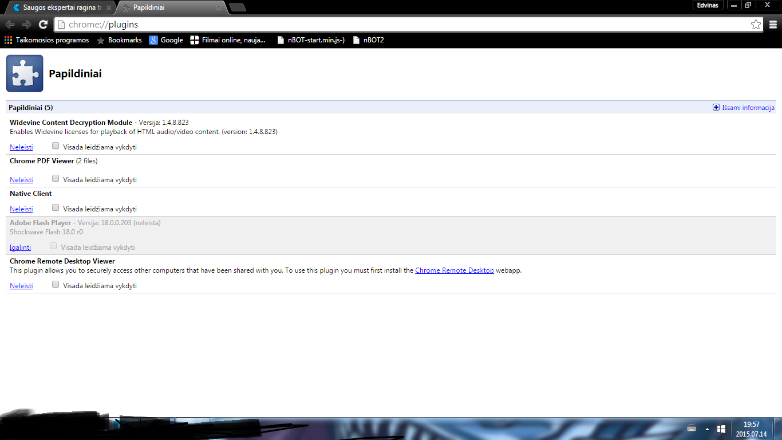Open the Chrome Remote Desktop link

[x=455, y=270]
